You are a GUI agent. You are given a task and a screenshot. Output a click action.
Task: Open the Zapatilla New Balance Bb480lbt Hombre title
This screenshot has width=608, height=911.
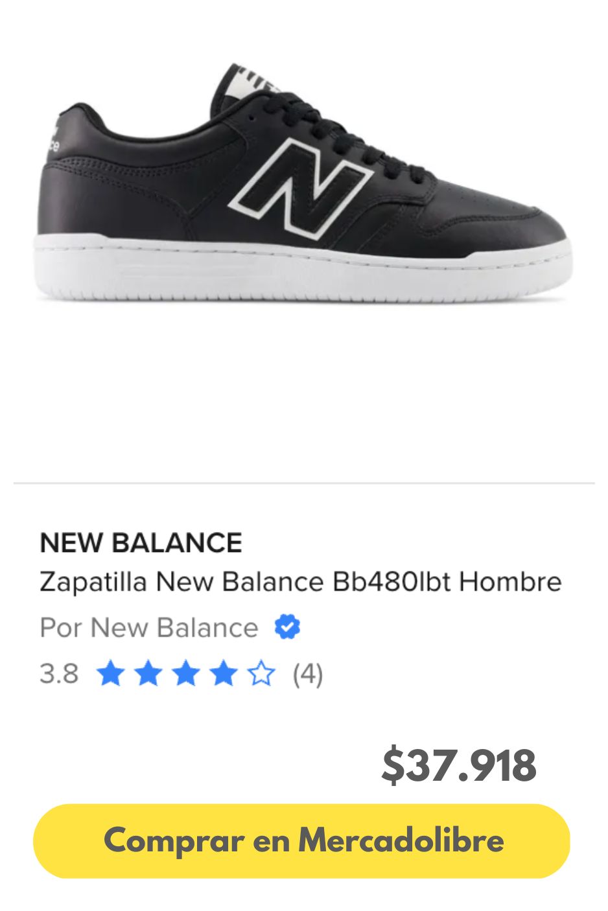pos(300,581)
